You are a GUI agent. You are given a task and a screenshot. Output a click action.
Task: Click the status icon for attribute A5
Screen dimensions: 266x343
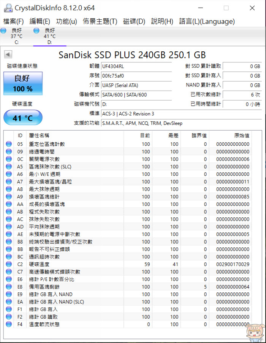9,166
